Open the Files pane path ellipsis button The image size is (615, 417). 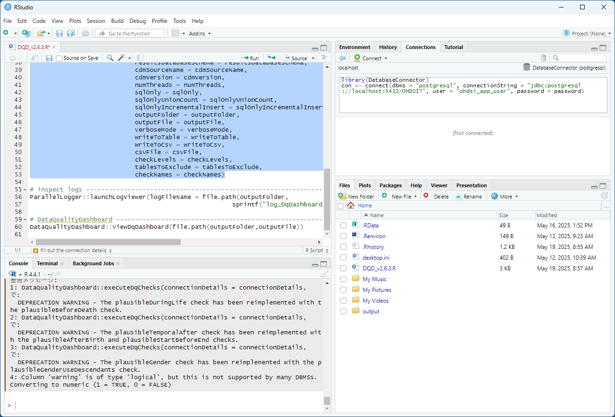pyautogui.click(x=606, y=206)
